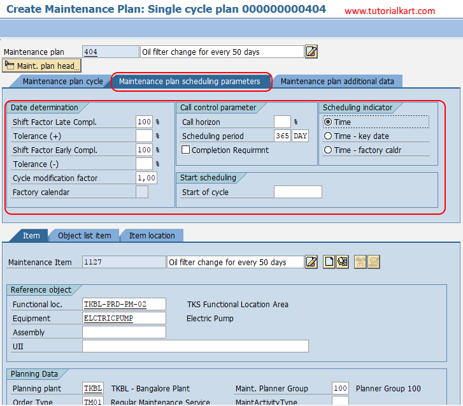Tick the Completion Requirmnt checkbox

(185, 150)
